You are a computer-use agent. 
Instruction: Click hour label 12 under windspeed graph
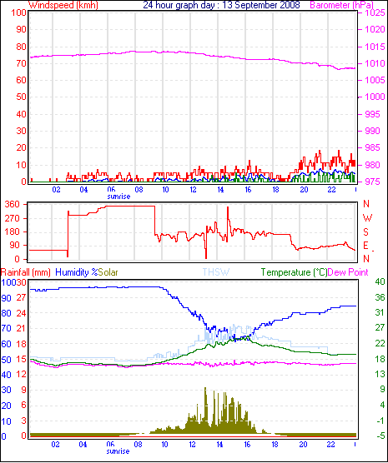click(x=193, y=190)
